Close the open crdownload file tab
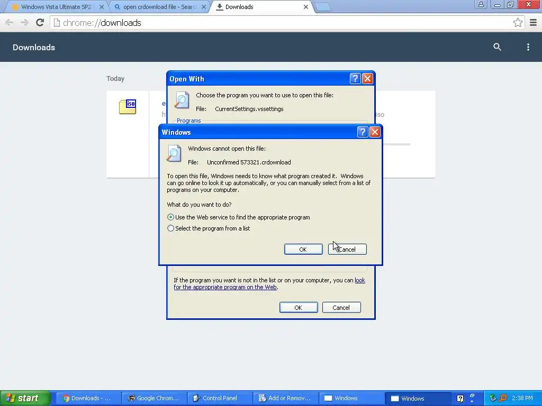This screenshot has width=542, height=406. pos(204,7)
